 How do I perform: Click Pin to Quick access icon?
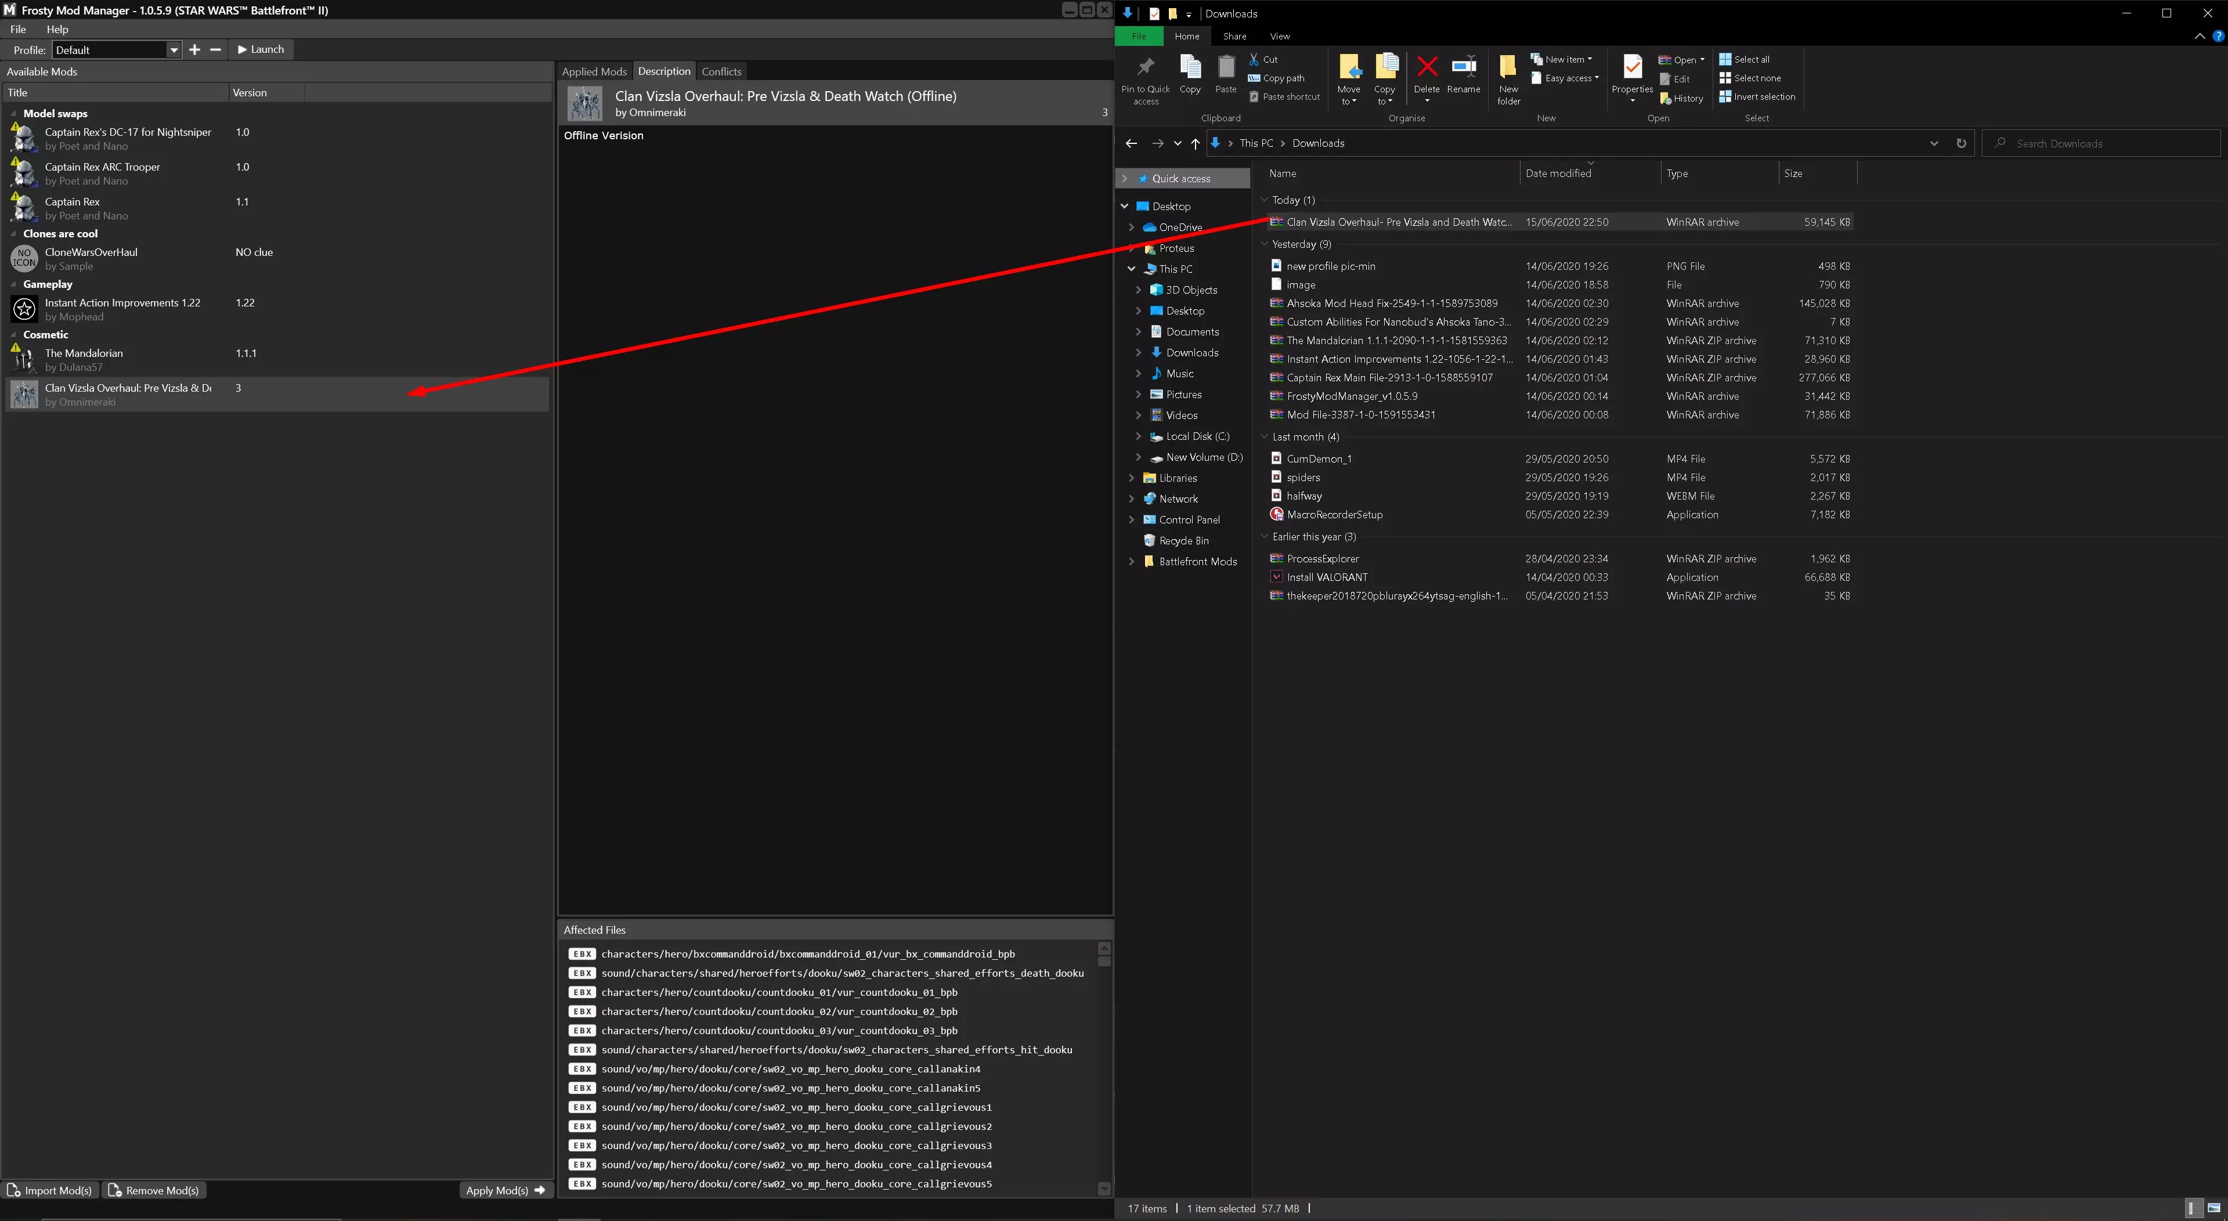pos(1145,67)
